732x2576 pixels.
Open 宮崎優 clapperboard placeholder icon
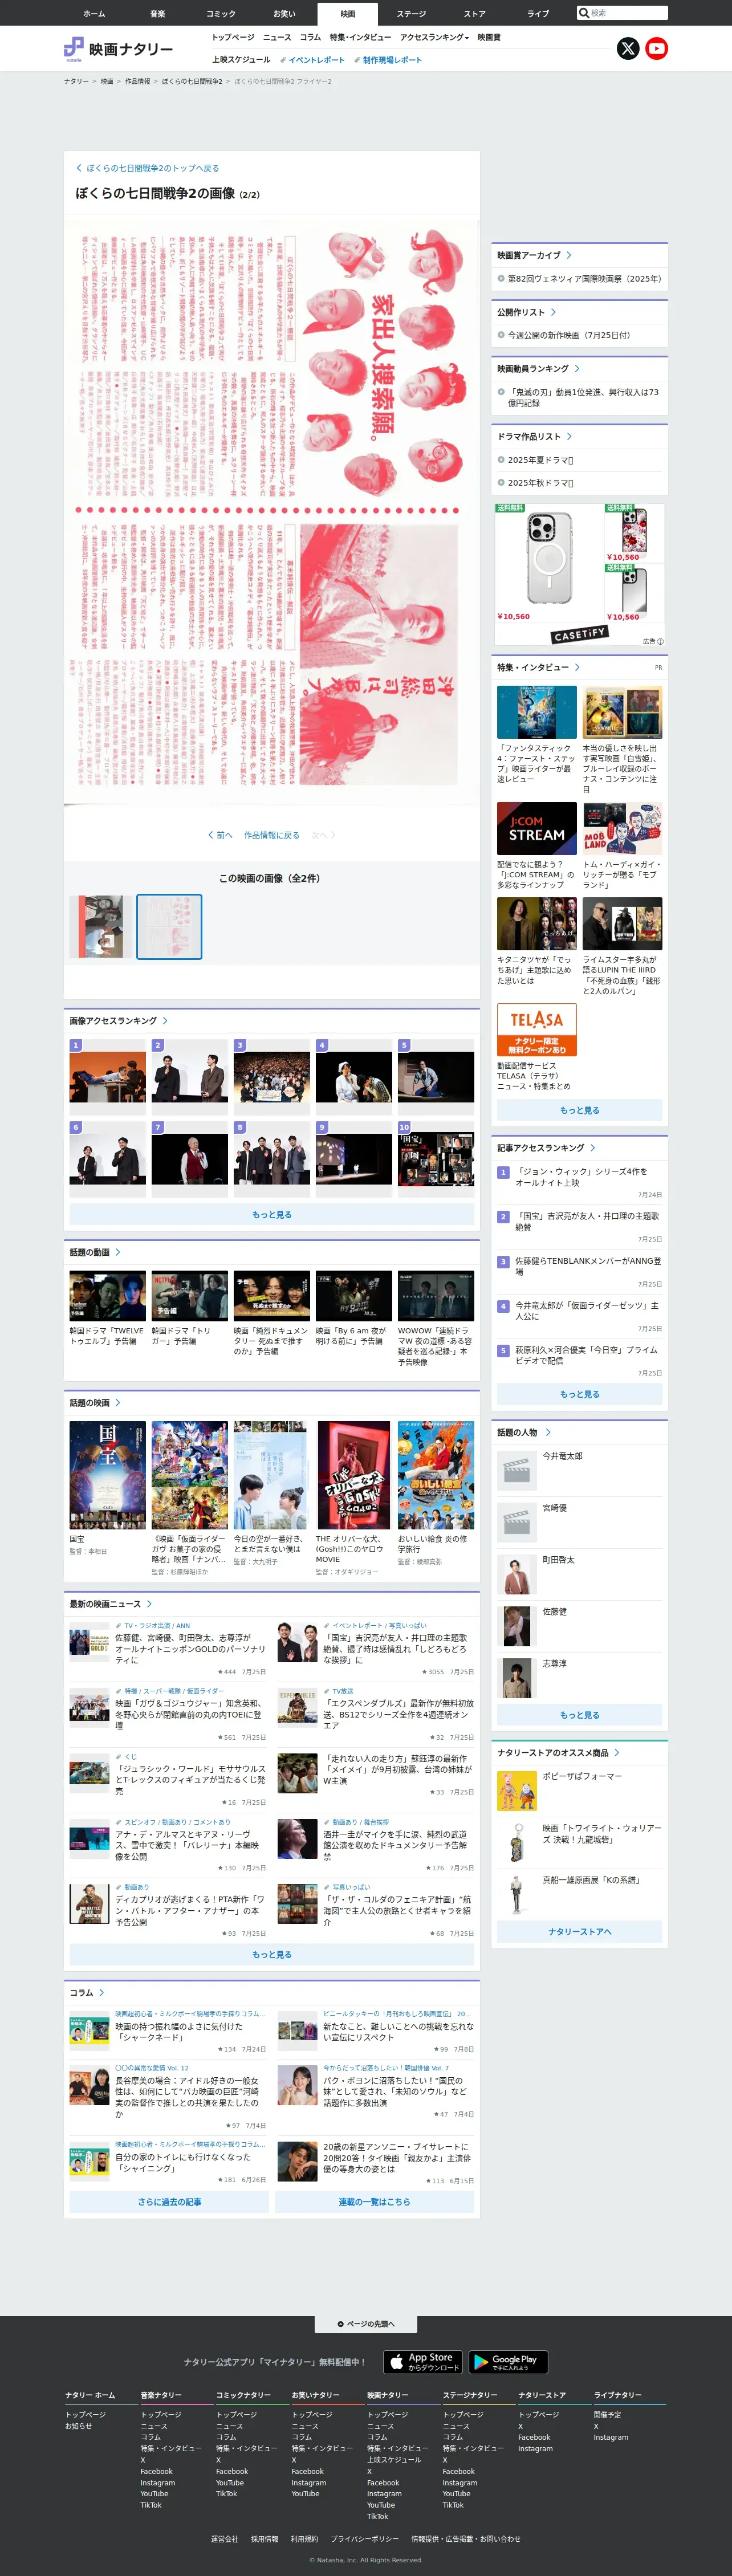pyautogui.click(x=517, y=1522)
